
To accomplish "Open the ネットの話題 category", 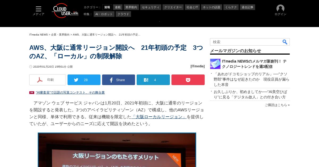I will (x=212, y=7).
